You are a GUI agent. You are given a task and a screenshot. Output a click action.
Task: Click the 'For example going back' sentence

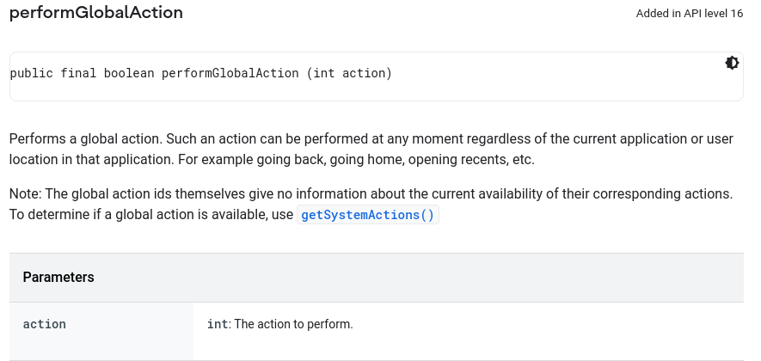coord(356,159)
